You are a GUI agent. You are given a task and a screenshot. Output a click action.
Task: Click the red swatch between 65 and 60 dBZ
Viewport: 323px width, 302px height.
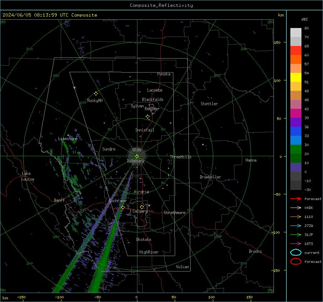pos(296,51)
